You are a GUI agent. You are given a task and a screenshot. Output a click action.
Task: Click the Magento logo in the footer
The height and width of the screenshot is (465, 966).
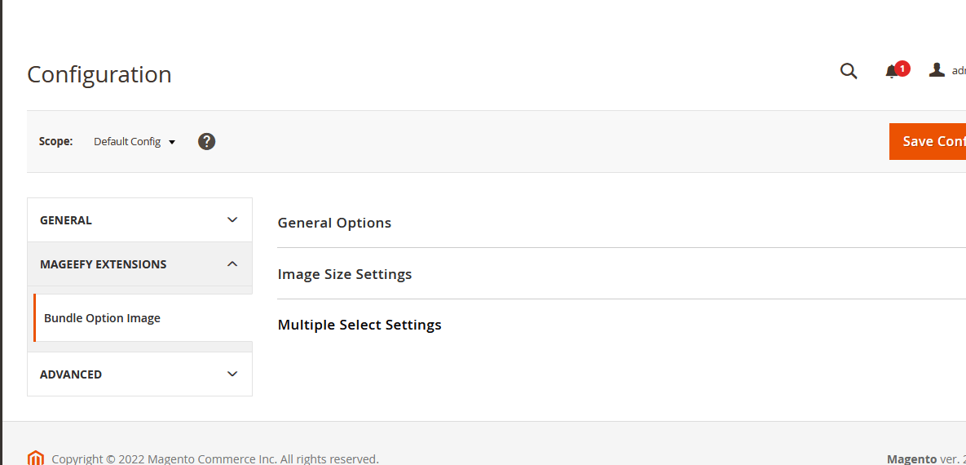click(x=35, y=458)
